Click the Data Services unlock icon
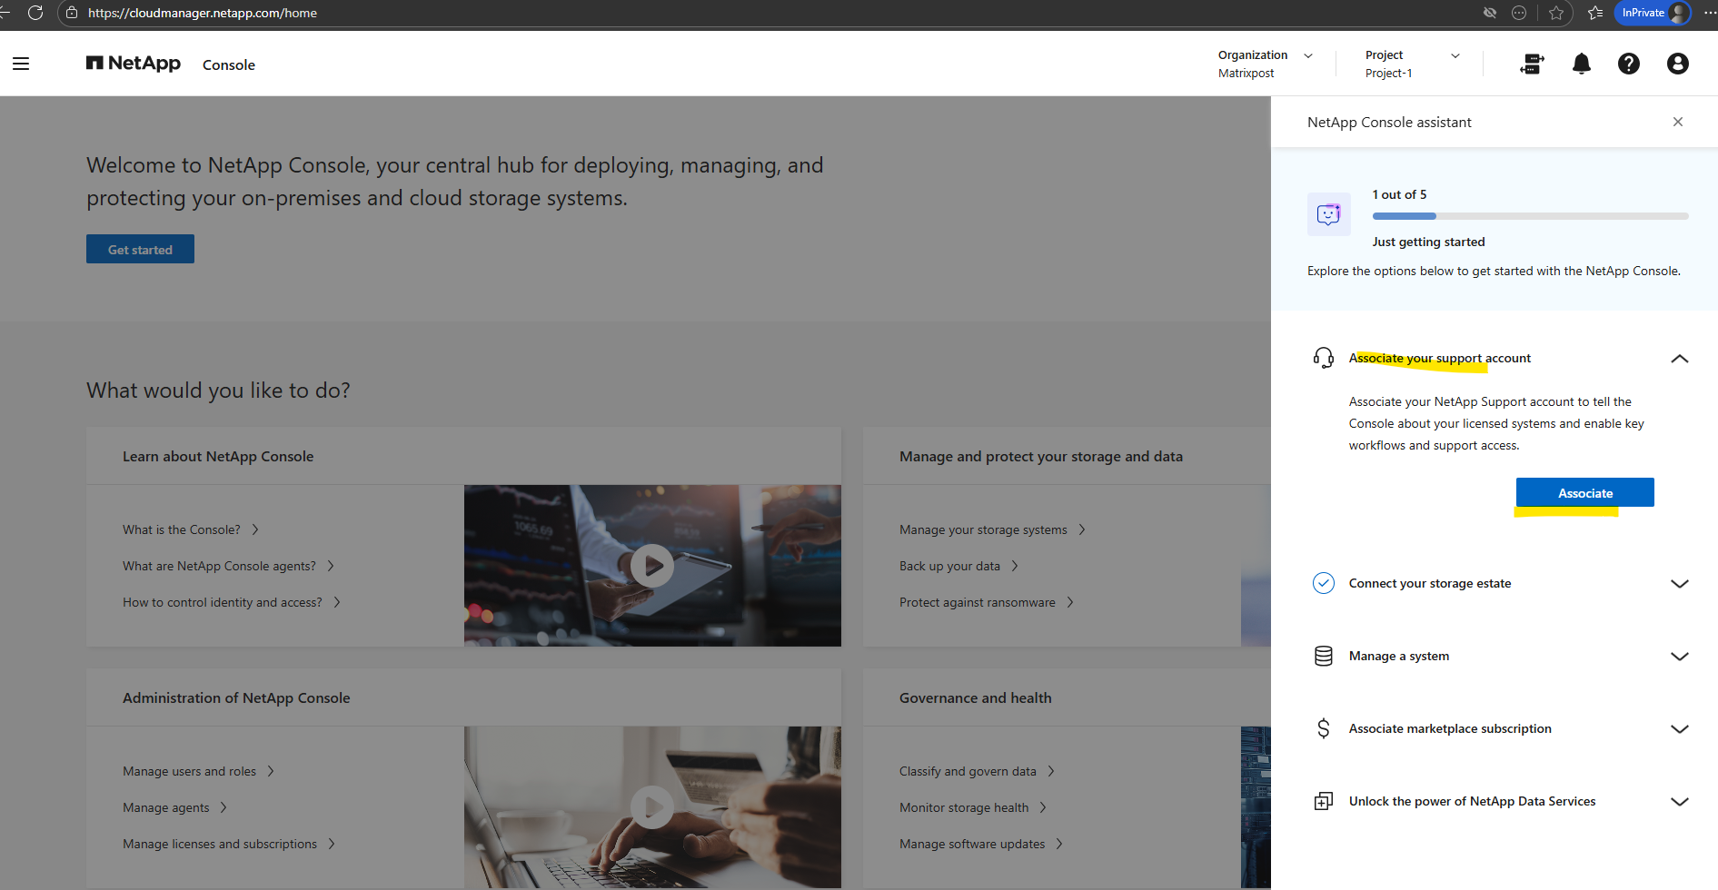 click(x=1324, y=801)
